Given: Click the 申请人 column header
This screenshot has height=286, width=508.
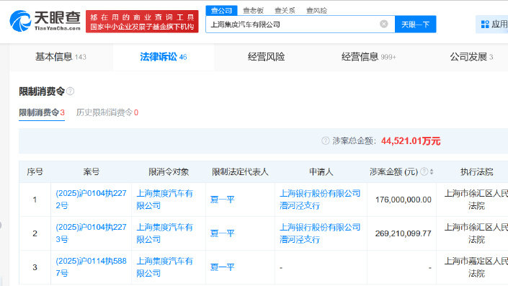Looking at the screenshot, I should 321,171.
